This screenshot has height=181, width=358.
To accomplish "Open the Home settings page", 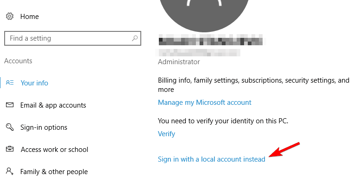I will pos(30,17).
